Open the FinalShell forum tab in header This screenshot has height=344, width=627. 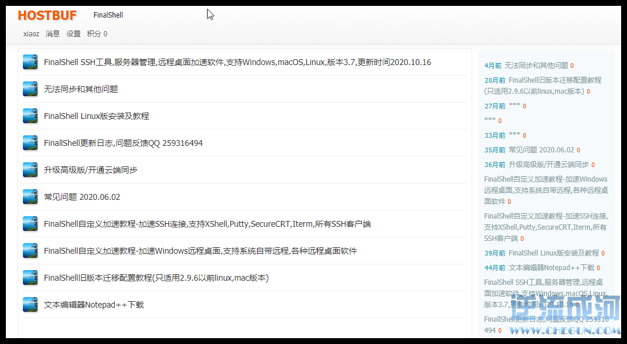(x=108, y=15)
